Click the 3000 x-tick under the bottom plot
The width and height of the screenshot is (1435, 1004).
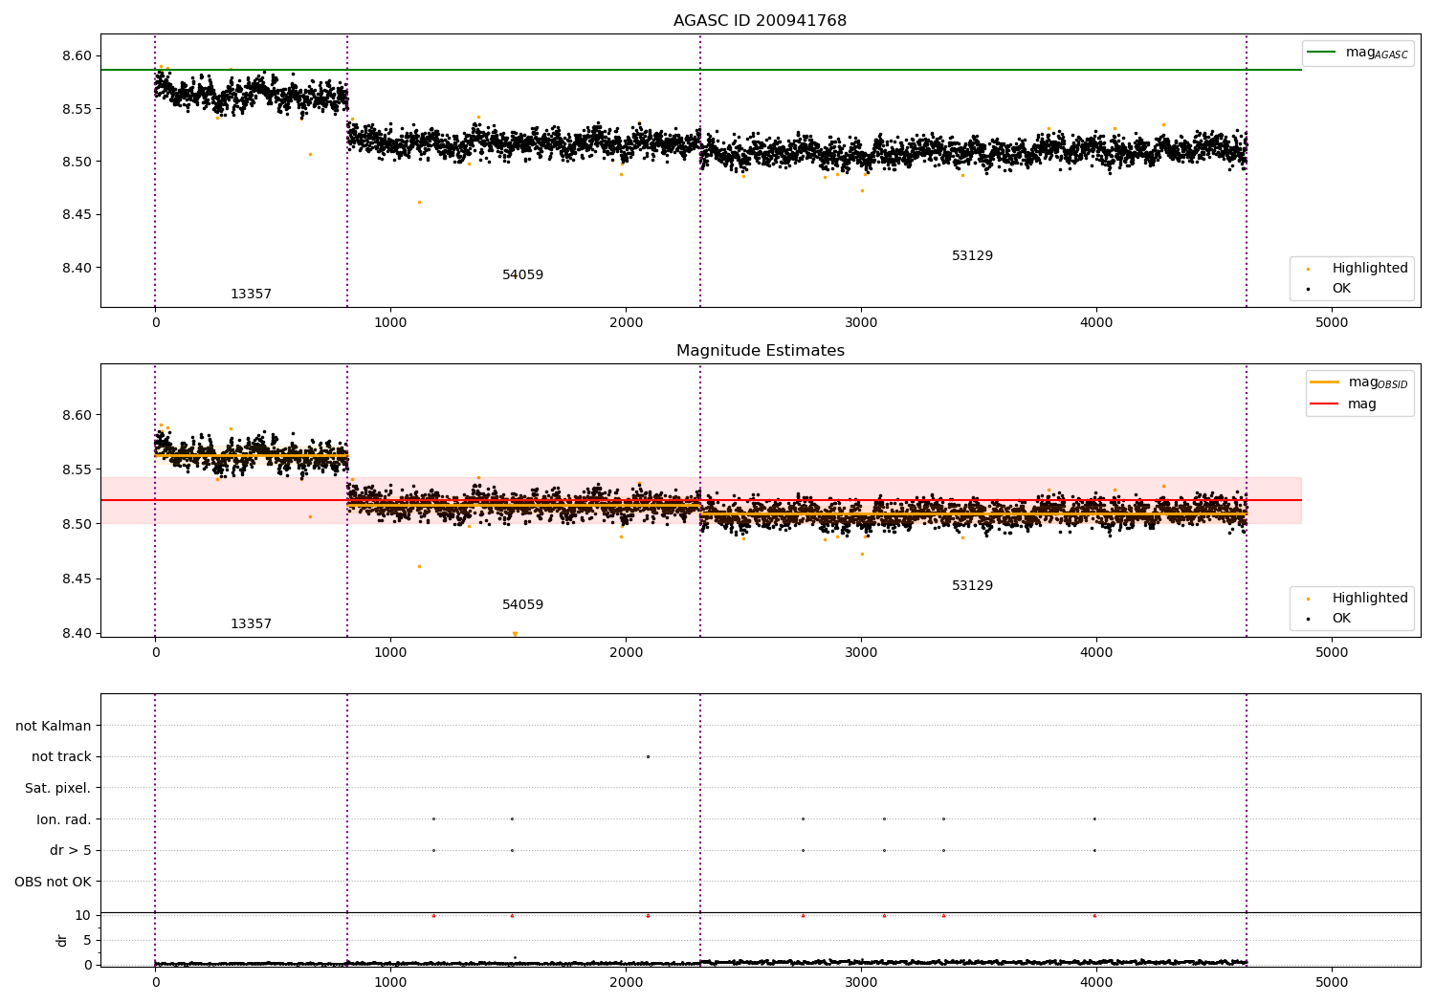(861, 982)
